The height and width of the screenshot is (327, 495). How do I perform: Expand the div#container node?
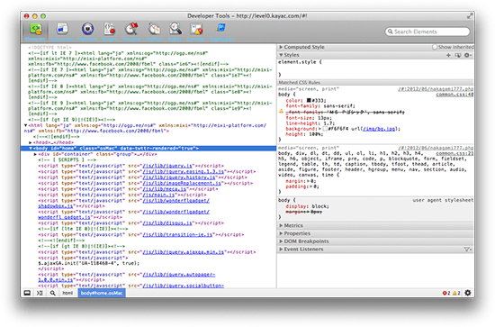(35, 154)
